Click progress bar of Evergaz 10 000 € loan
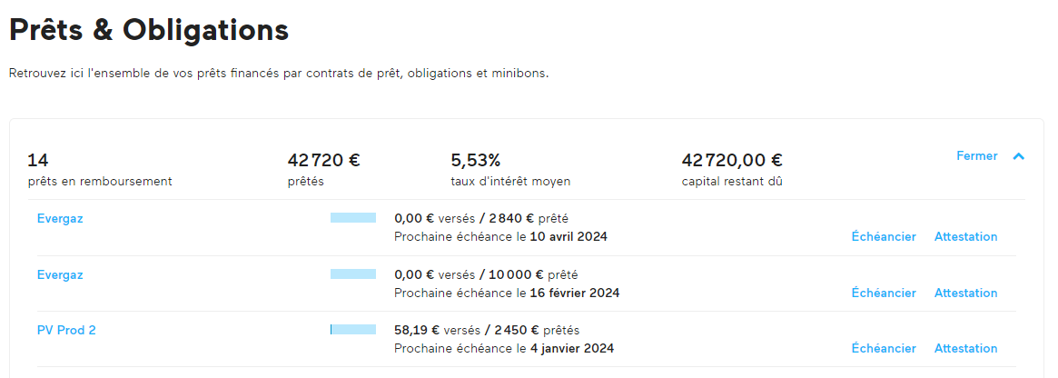The image size is (1058, 378). [353, 274]
